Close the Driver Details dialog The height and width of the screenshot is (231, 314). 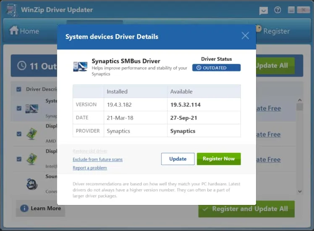coord(245,36)
